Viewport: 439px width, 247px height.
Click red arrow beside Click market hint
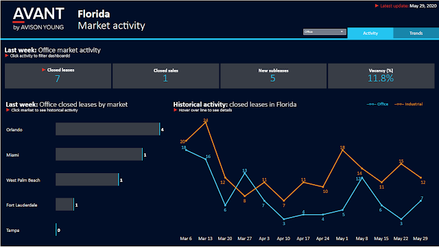click(8, 110)
